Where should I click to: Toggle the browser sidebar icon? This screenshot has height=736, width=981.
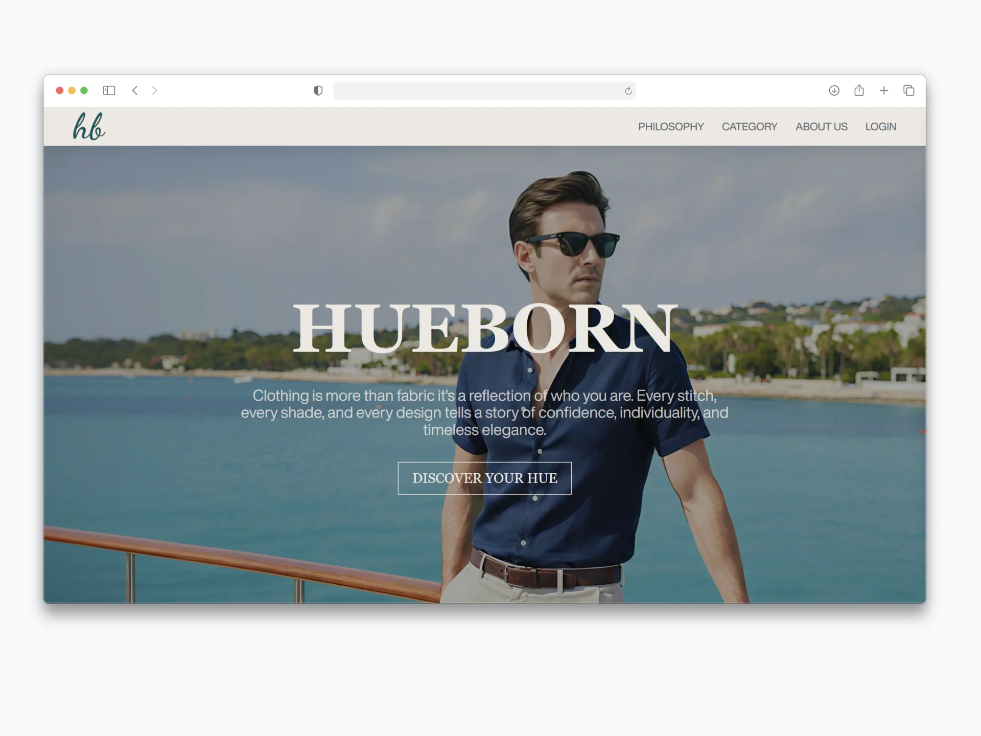pos(109,90)
